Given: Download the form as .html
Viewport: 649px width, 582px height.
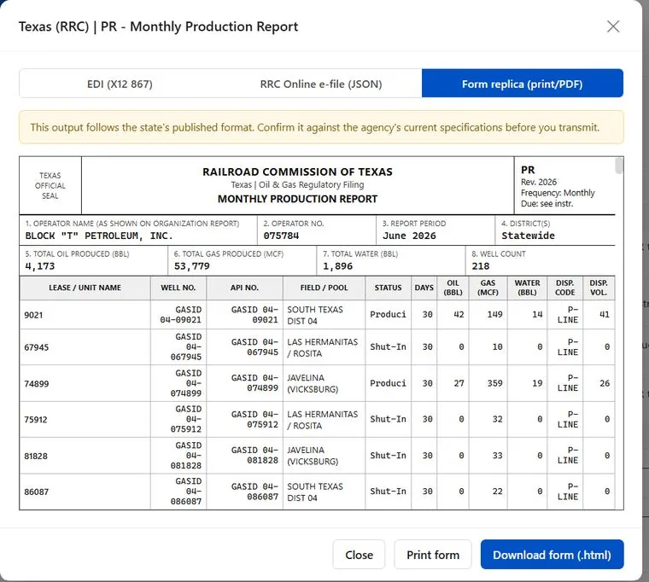Looking at the screenshot, I should pyautogui.click(x=552, y=555).
